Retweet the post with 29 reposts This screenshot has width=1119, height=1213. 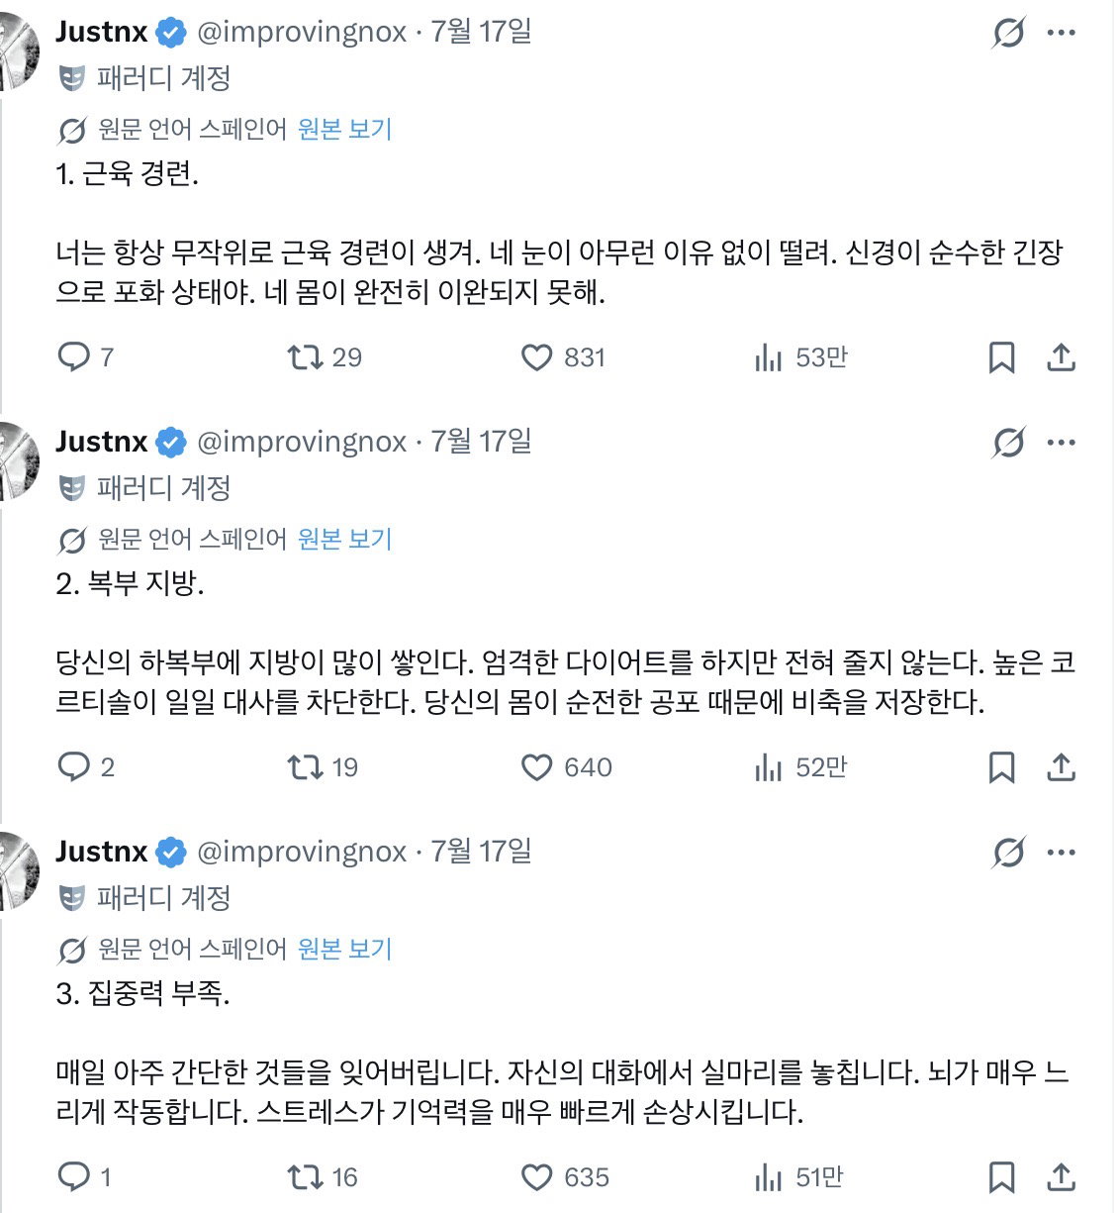(305, 356)
